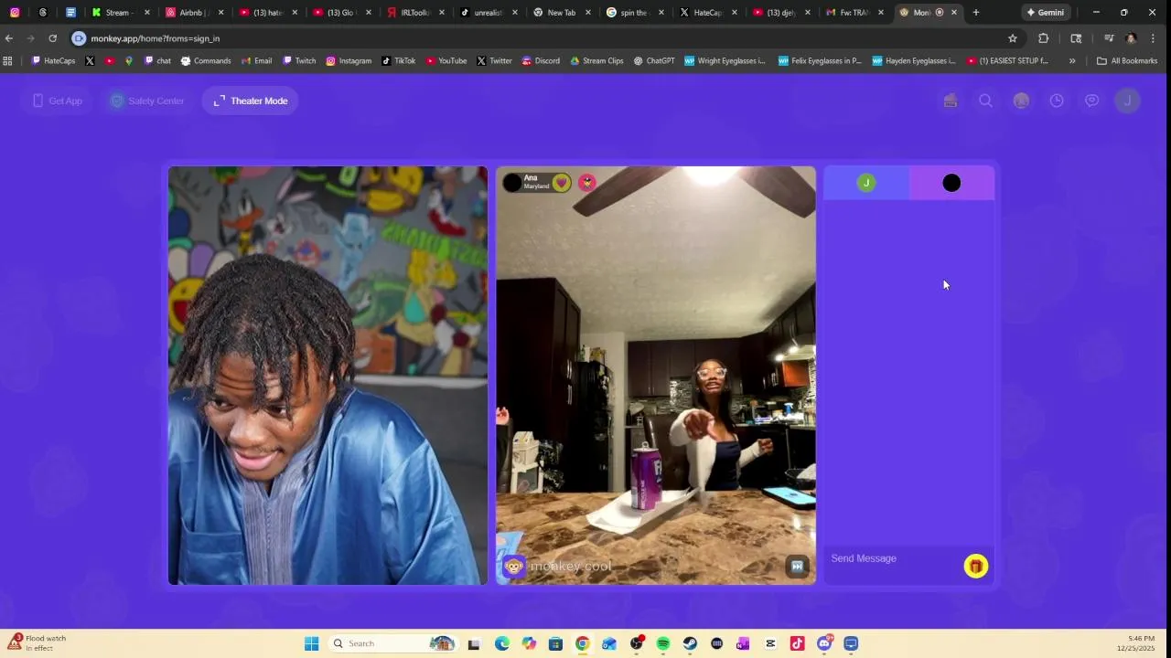The width and height of the screenshot is (1171, 658).
Task: Open the chat messages bubble icon
Action: [x=1092, y=101]
